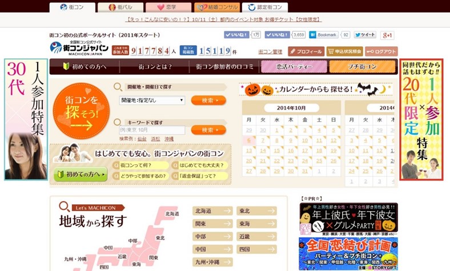
Task: Open the 10/11 discount ticket announcement link
Action: 223,19
